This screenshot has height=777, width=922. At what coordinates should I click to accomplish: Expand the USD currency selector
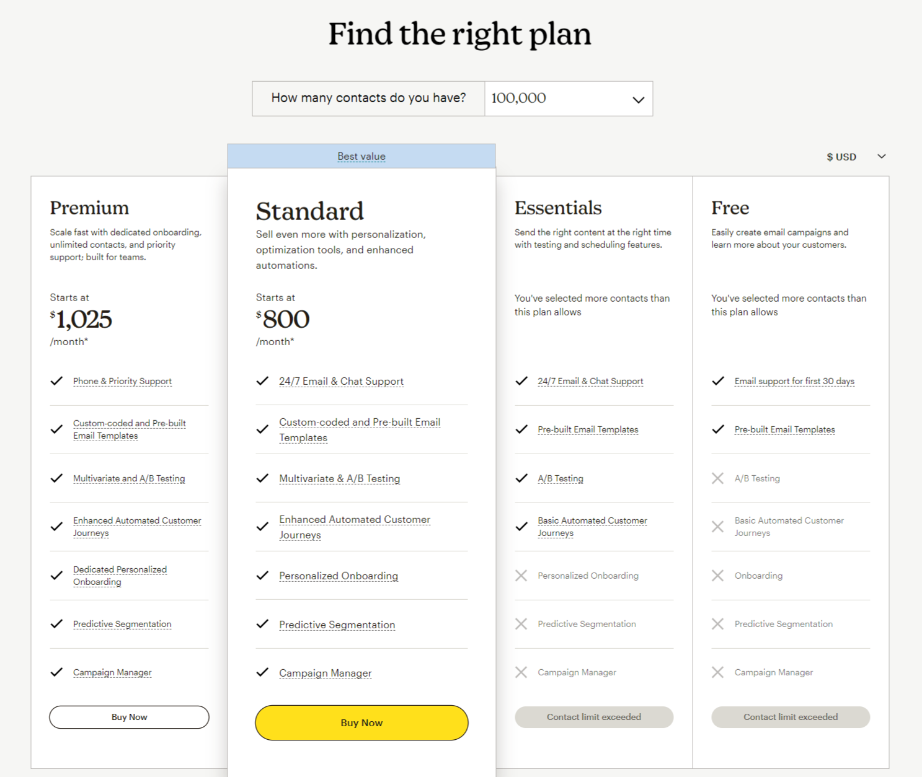pos(856,157)
